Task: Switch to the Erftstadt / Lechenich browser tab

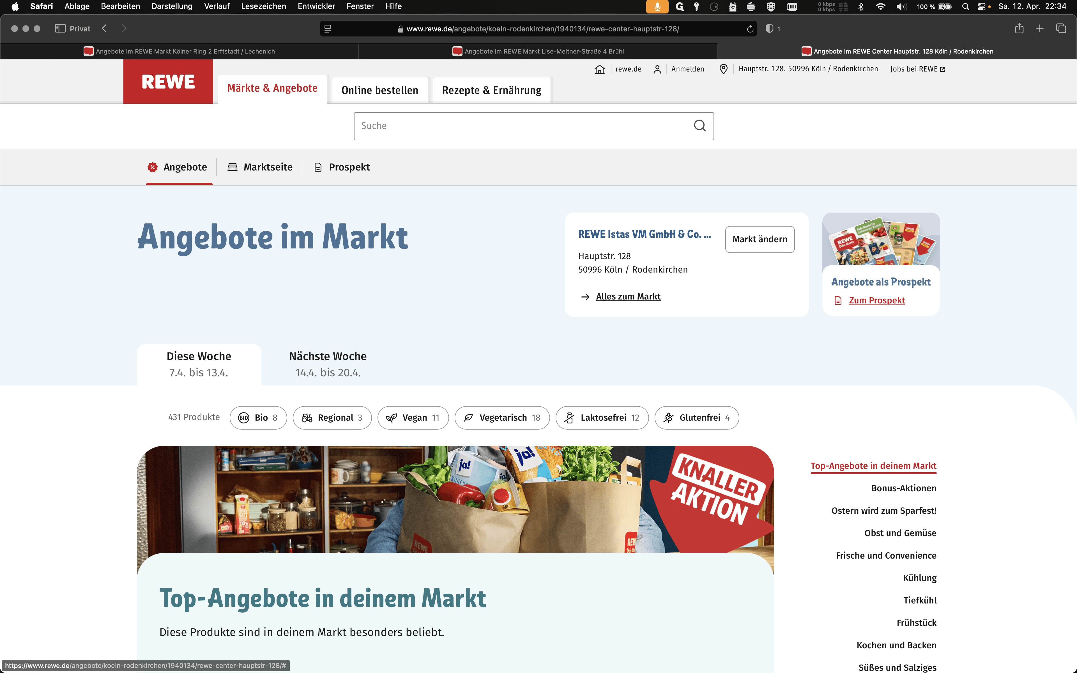Action: click(179, 51)
